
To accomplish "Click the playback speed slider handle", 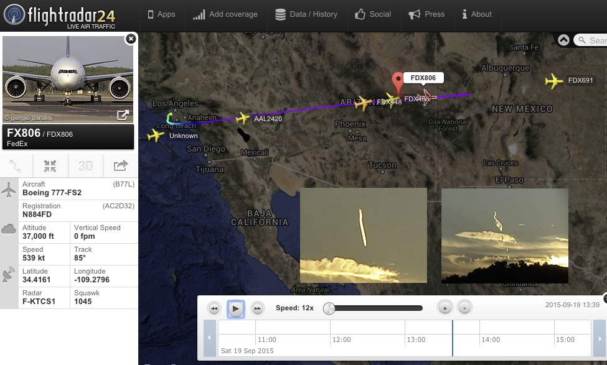I will [329, 308].
